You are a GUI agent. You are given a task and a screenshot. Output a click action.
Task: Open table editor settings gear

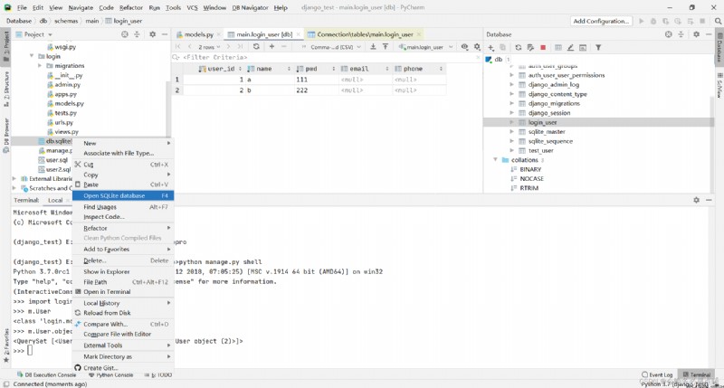[x=477, y=47]
